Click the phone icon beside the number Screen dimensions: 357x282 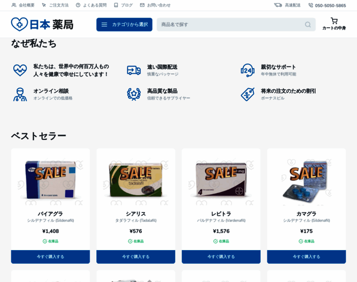point(310,5)
